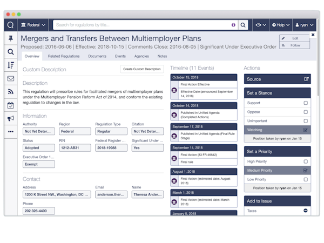This screenshot has height=243, width=324.
Task: Click the Regulation Type field Regular
Action: point(111,131)
